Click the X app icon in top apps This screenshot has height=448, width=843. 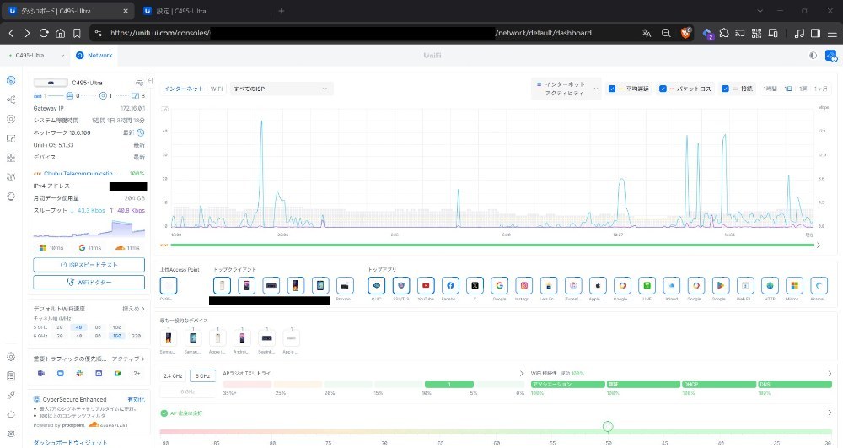tap(475, 285)
